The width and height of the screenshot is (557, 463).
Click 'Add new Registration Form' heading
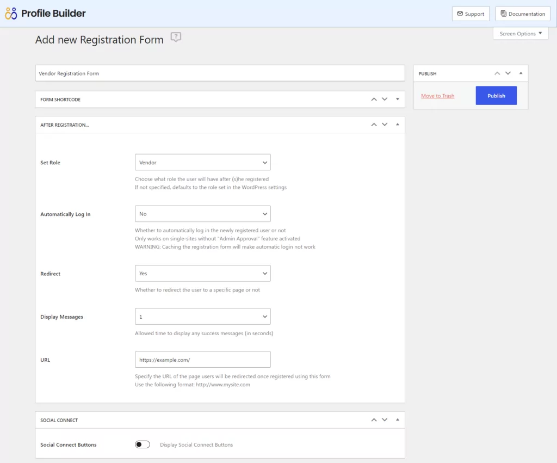click(100, 39)
